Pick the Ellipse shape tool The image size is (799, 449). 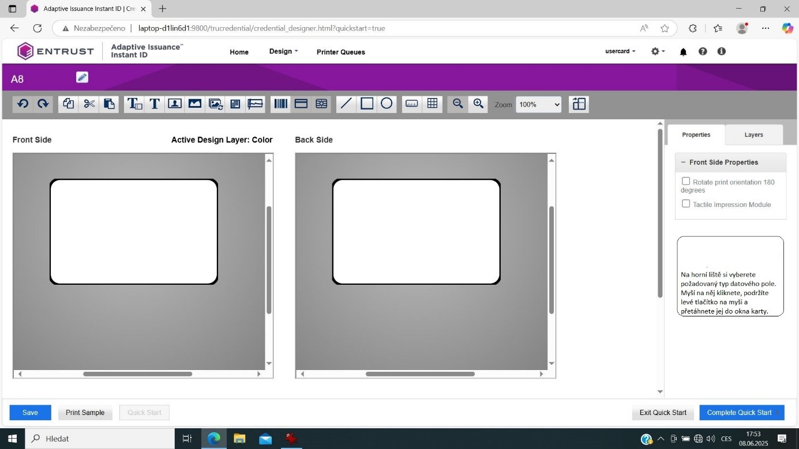(387, 104)
